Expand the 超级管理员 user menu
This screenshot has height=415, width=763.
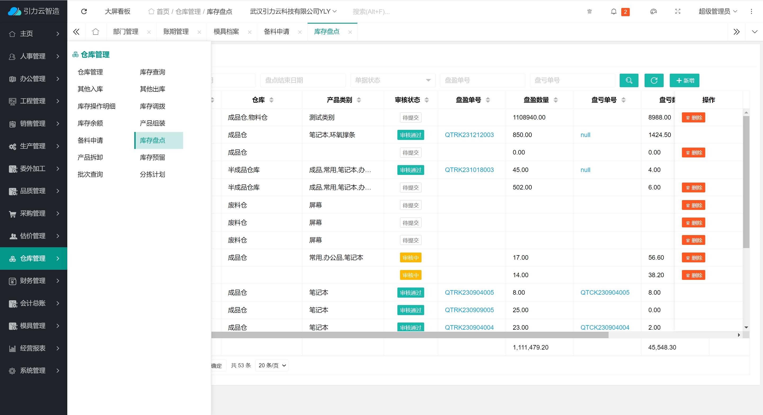pyautogui.click(x=717, y=12)
